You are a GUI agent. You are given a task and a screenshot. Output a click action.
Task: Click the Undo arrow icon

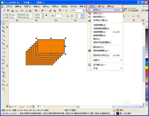[36, 10]
